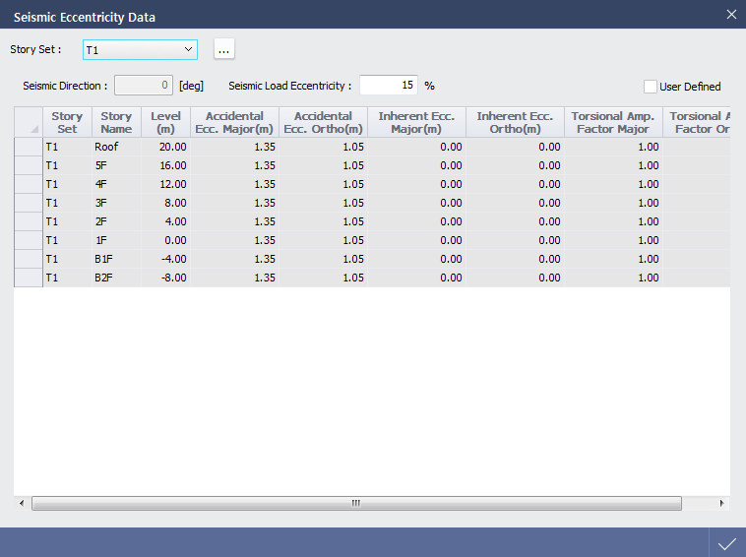746x557 pixels.
Task: Edit the Seismic Load Eccentricity field
Action: coord(389,86)
